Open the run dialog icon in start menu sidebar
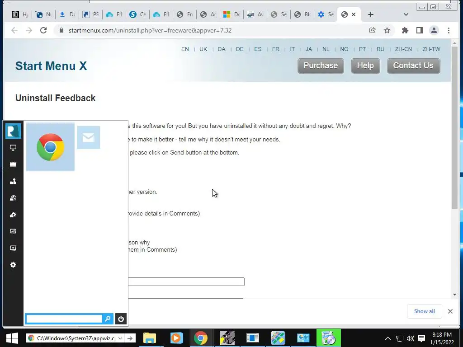Viewport: 463px width, 347px height. [13, 248]
